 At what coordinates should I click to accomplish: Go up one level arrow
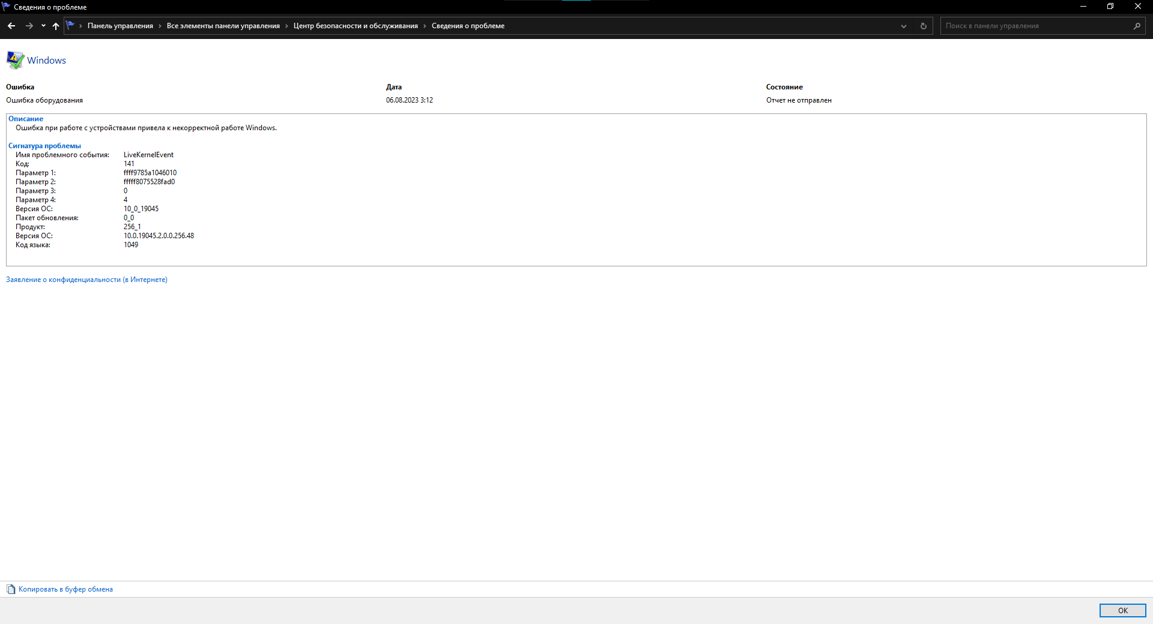point(56,26)
